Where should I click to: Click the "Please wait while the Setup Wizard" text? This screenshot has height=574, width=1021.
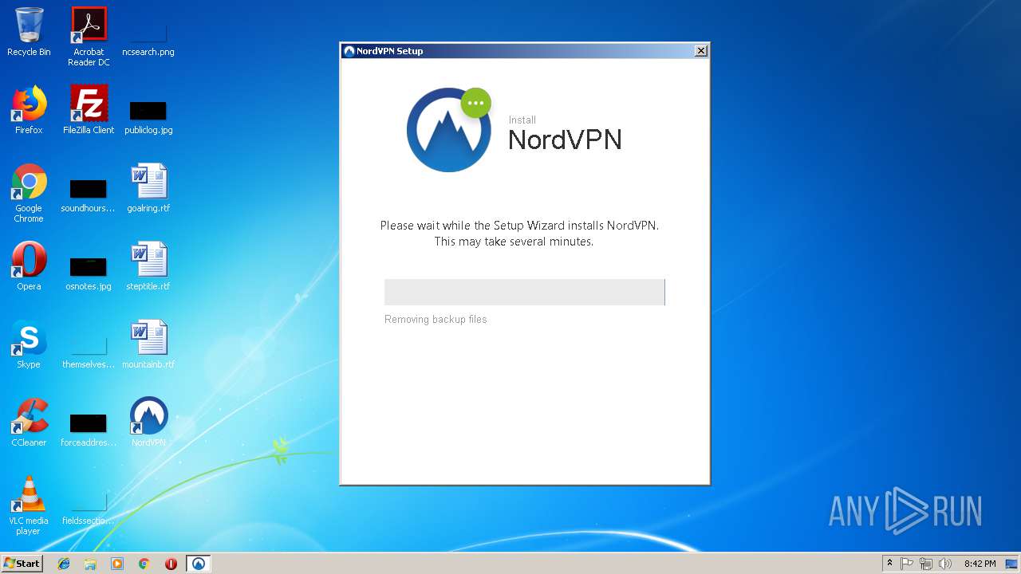519,226
